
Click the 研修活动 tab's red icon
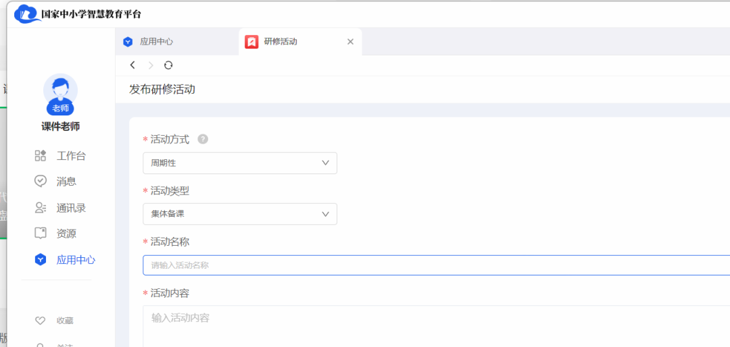pyautogui.click(x=251, y=42)
